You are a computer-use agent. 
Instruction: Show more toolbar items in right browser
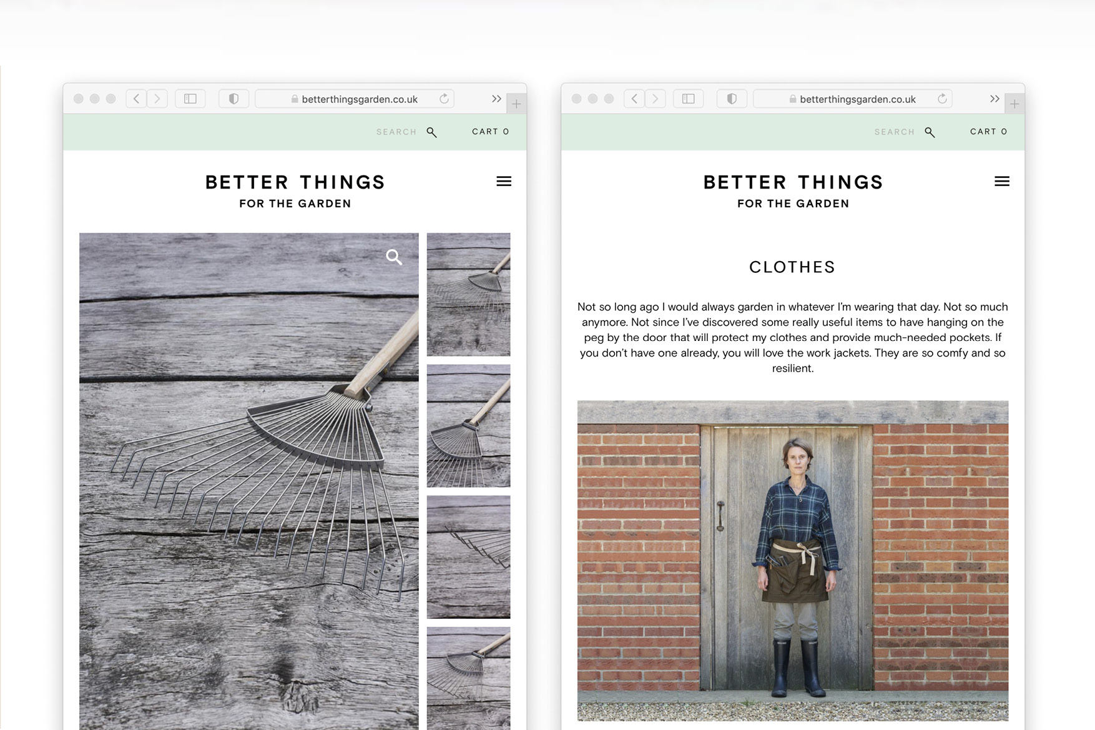pyautogui.click(x=994, y=99)
